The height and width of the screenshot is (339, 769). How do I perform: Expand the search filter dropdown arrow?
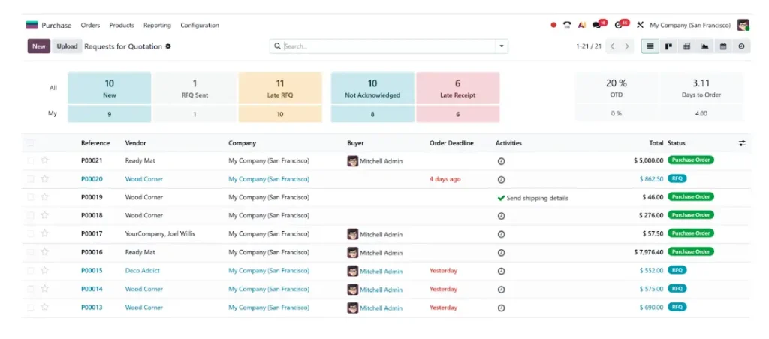click(501, 46)
